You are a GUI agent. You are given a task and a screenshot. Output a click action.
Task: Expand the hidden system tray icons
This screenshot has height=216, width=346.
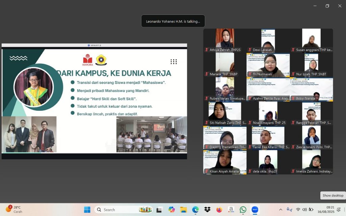pyautogui.click(x=280, y=210)
